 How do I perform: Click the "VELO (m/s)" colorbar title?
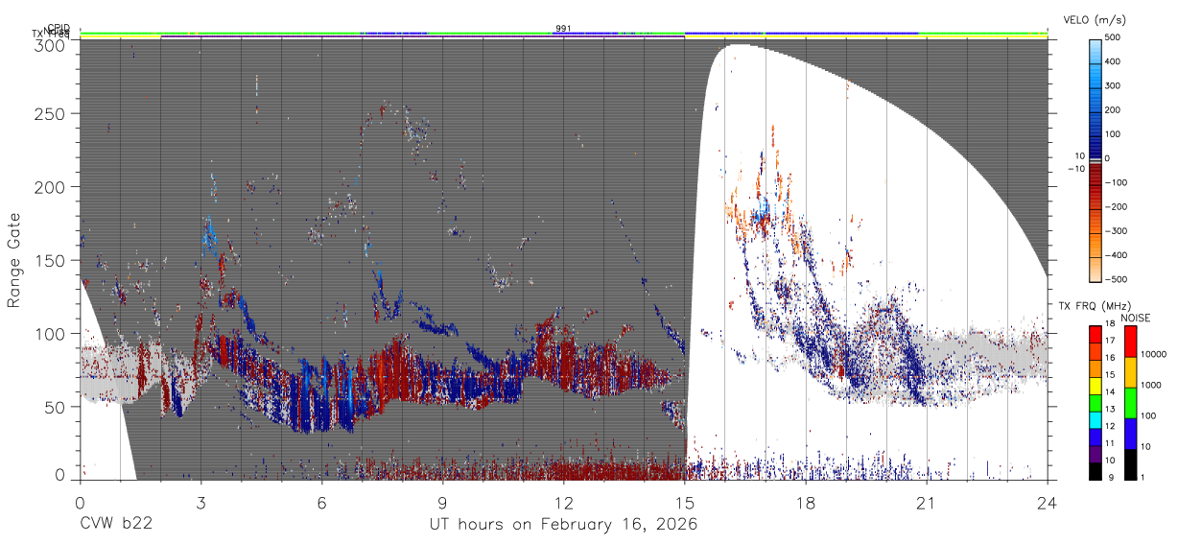(1093, 19)
